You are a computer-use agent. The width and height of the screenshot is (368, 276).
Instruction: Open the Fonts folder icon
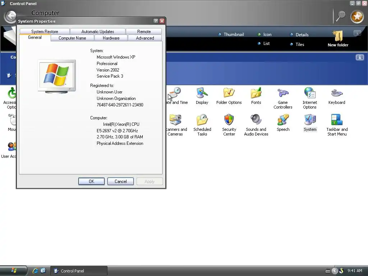(x=256, y=96)
